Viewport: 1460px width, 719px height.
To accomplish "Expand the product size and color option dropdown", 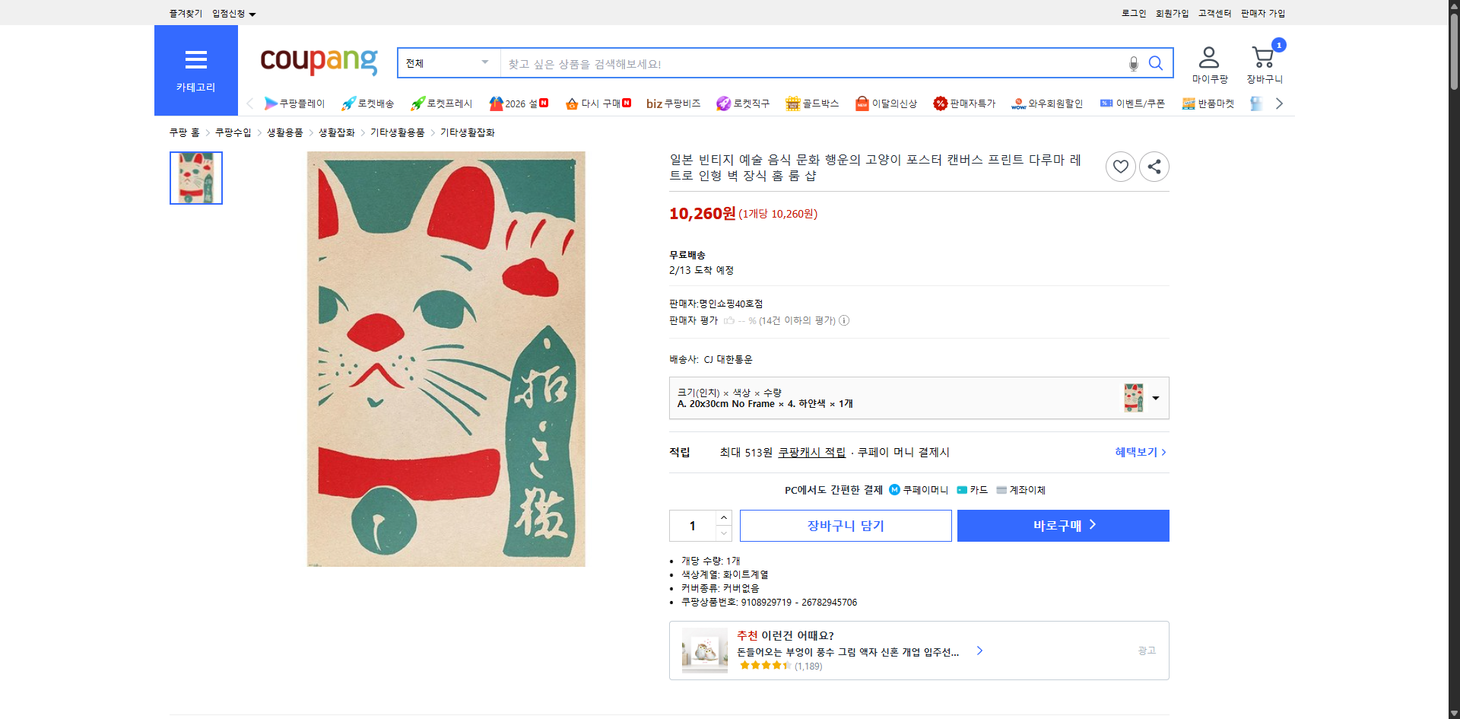I will (x=1156, y=397).
